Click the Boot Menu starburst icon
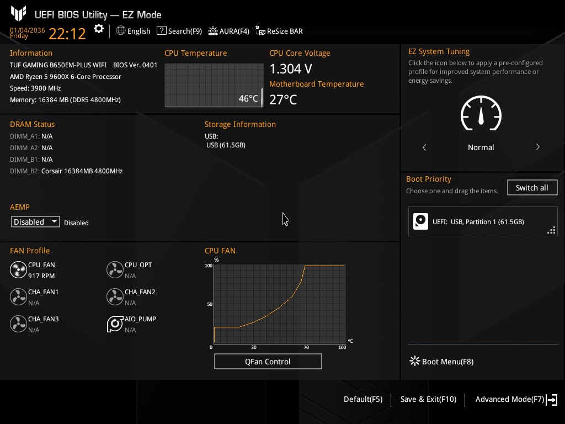This screenshot has width=565, height=424. [415, 361]
